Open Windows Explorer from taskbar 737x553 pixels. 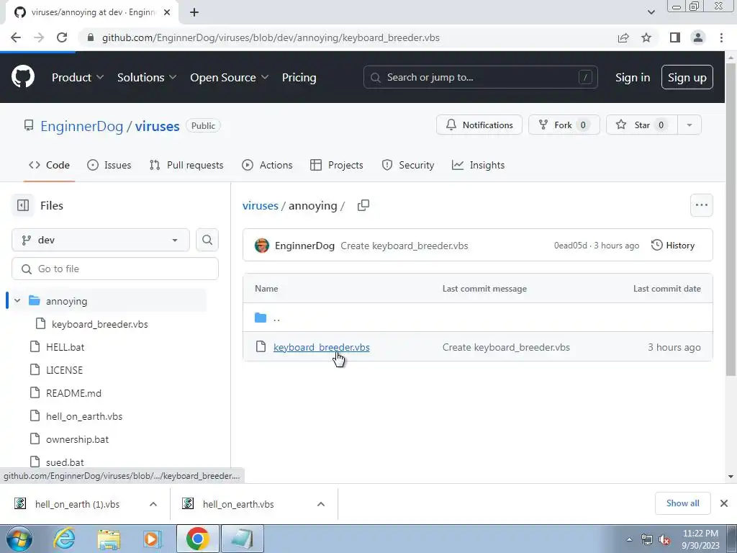coord(109,539)
